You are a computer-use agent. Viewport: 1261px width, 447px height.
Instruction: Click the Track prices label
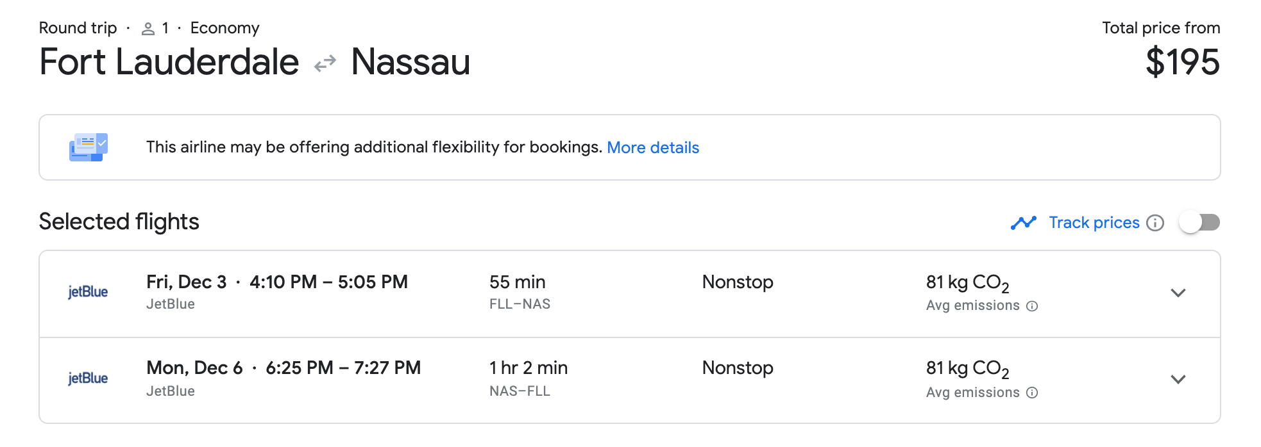pos(1094,223)
